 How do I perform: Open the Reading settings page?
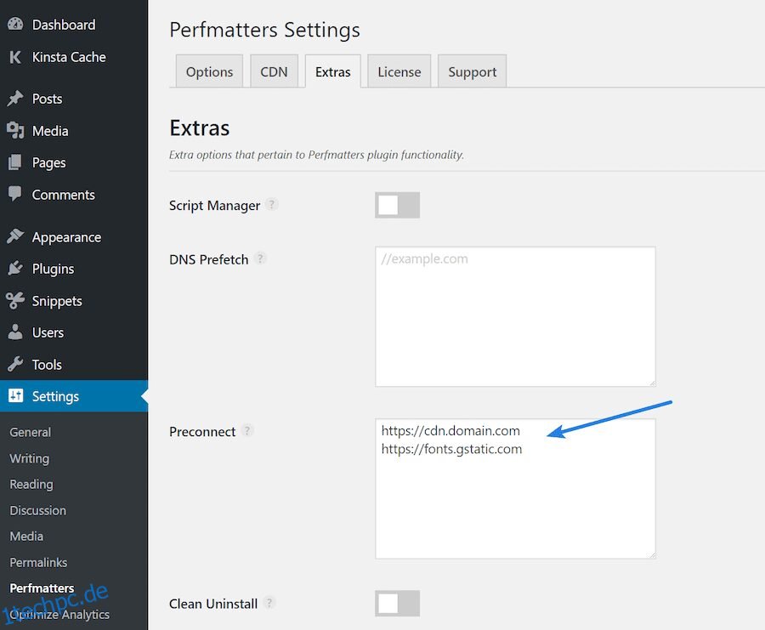click(x=31, y=484)
